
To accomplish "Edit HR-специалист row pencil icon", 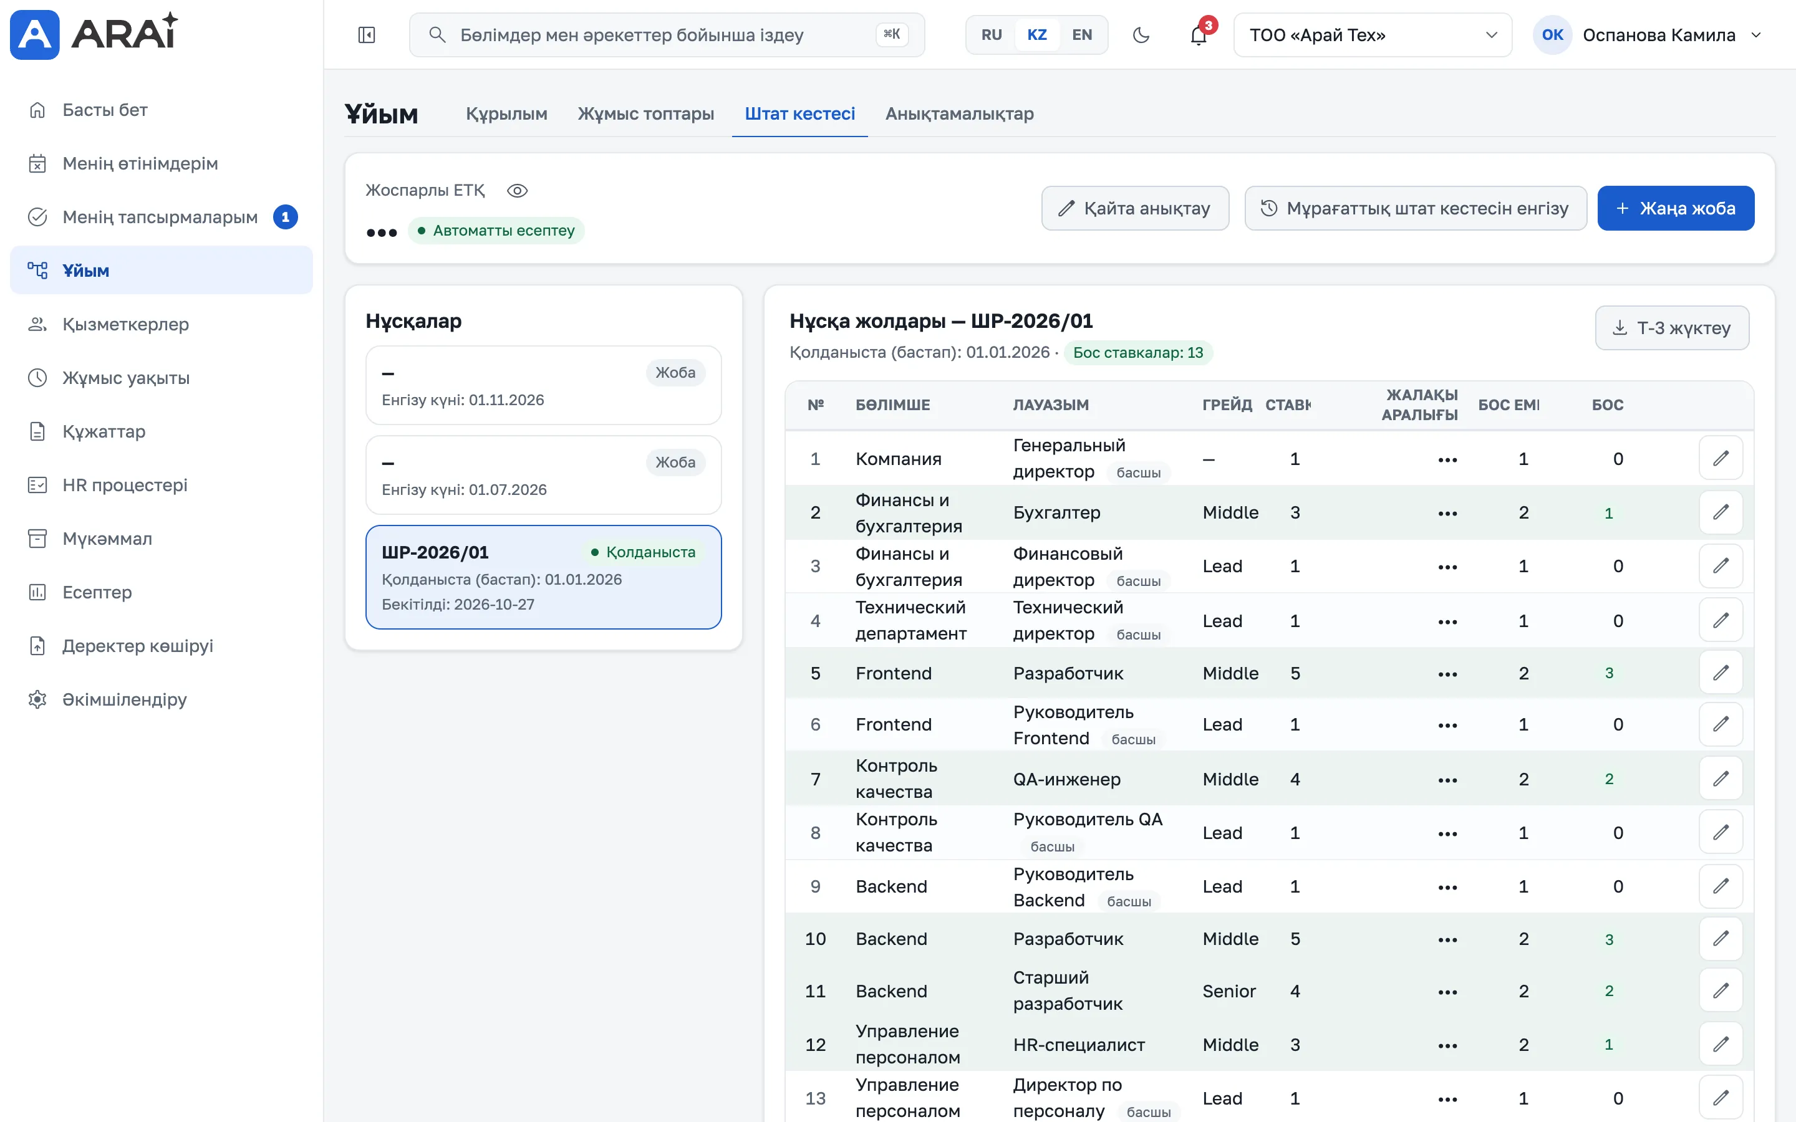I will tap(1721, 1045).
